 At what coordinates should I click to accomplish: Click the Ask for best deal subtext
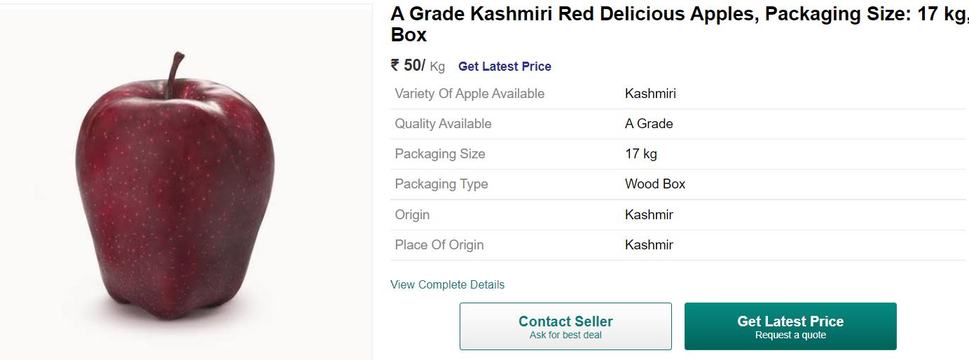point(565,335)
